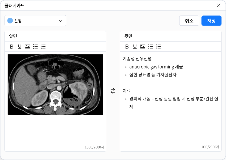Toggle underline formatting in the back editor
The height and width of the screenshot is (160, 226).
tap(135, 46)
